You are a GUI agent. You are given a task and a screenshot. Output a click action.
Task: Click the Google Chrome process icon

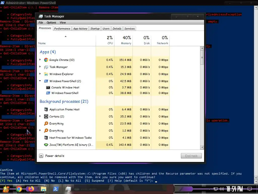[x=46, y=60]
